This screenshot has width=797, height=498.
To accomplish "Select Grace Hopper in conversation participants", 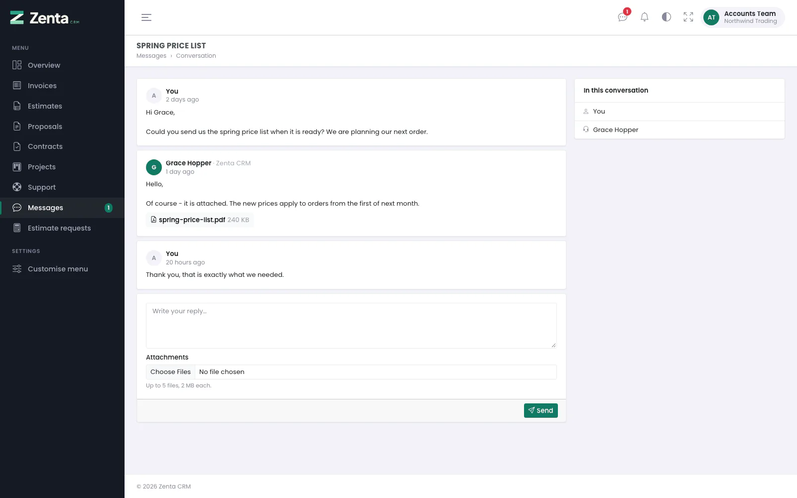I will coord(679,130).
